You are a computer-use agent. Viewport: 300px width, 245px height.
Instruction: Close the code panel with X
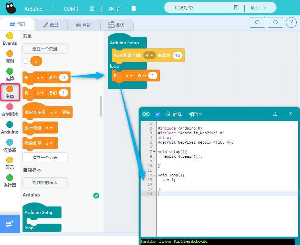click(290, 114)
